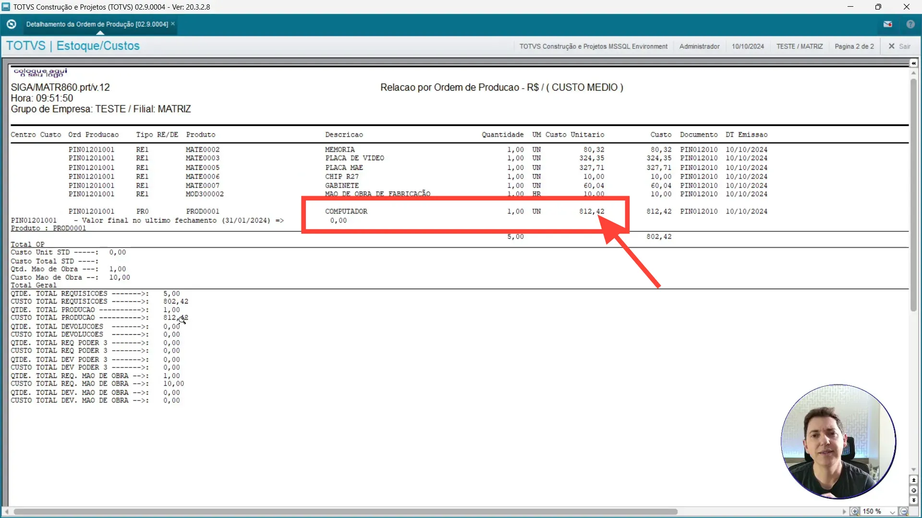
Task: Click product code MATE0006
Action: [x=203, y=177]
